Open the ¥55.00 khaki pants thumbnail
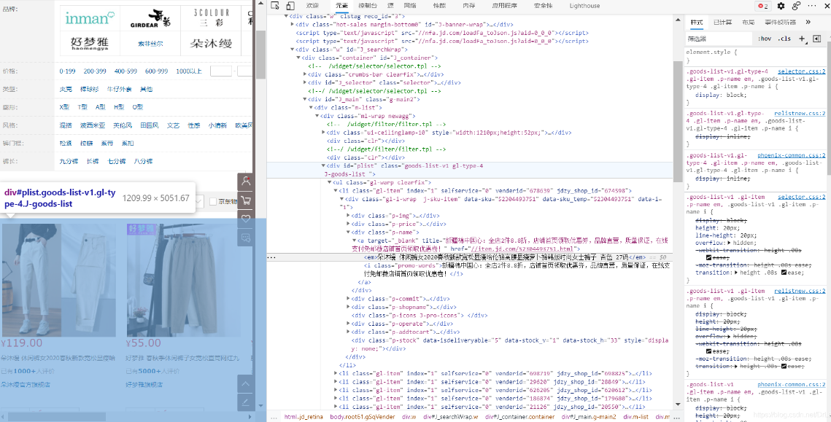 pos(183,280)
